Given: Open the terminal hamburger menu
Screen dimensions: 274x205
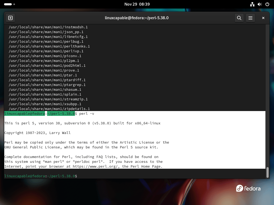Looking at the screenshot, I should [250, 18].
